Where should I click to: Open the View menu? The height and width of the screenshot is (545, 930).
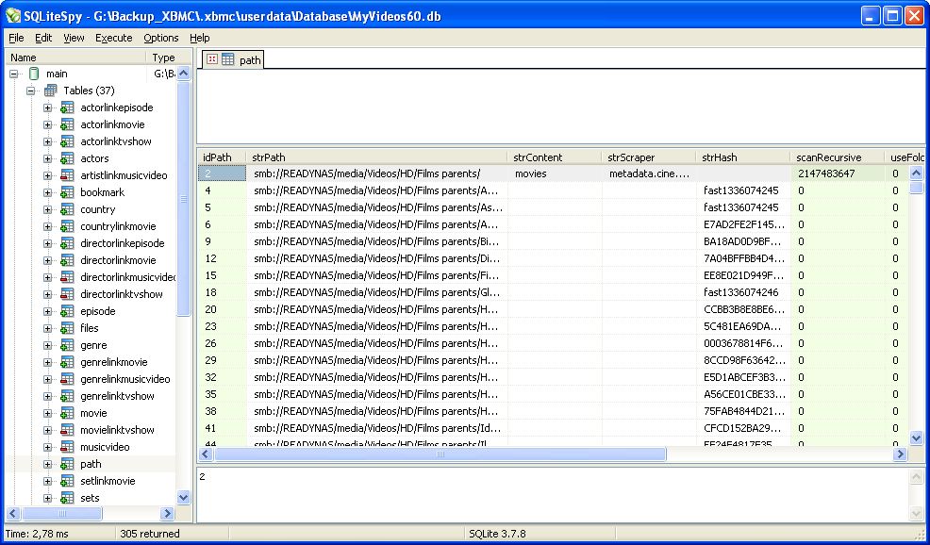[x=74, y=38]
